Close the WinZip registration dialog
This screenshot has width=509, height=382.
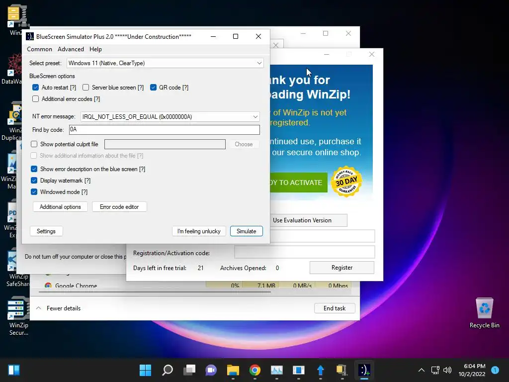pyautogui.click(x=372, y=54)
